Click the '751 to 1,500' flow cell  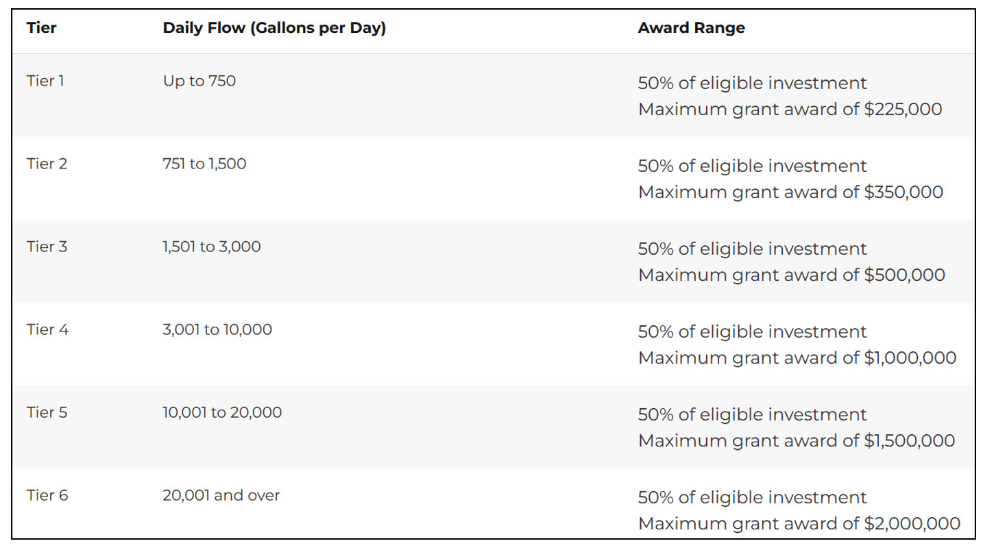[x=204, y=164]
